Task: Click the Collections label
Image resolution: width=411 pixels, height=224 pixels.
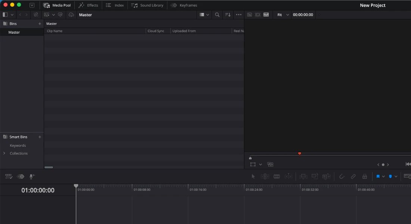Action: pos(19,153)
